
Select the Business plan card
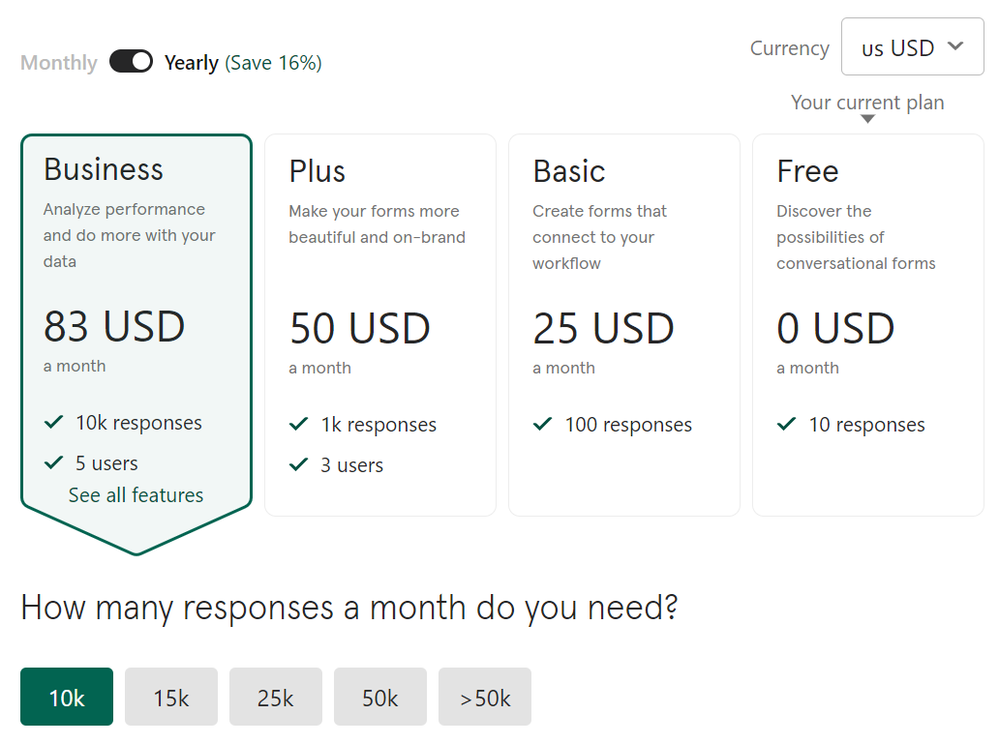pos(136,344)
